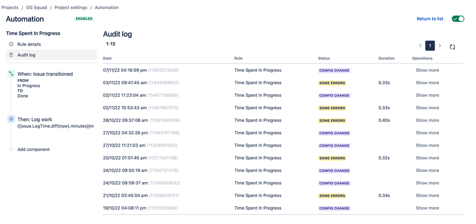Open the Issue transitioned trigger icon
476x224 pixels.
tap(11, 74)
